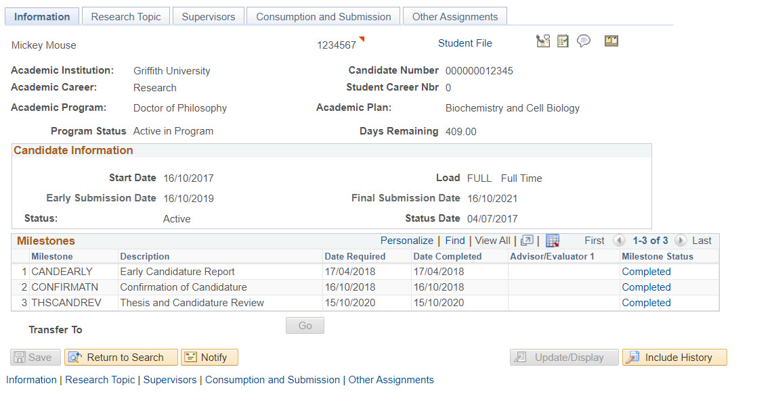Open Completed status for Early Candidature Report
This screenshot has height=415, width=774.
pos(646,272)
